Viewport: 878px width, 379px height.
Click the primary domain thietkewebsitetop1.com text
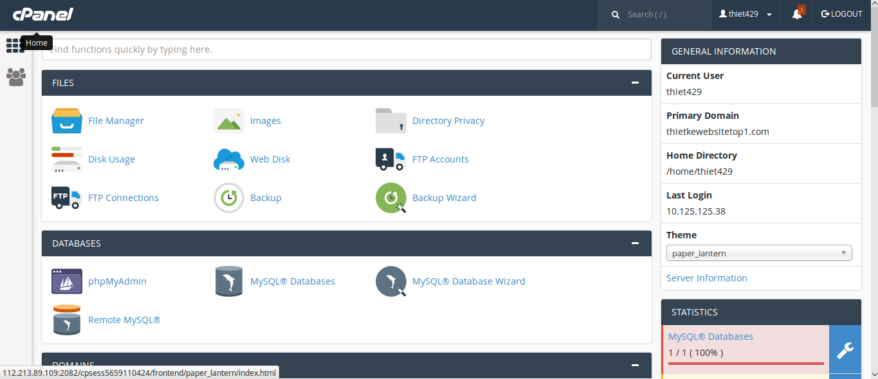pos(718,132)
